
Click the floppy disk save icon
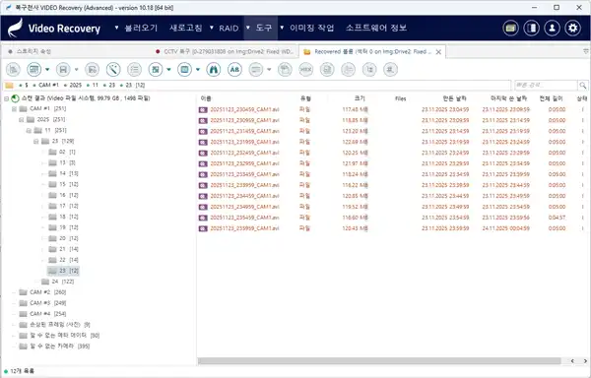[x=63, y=69]
